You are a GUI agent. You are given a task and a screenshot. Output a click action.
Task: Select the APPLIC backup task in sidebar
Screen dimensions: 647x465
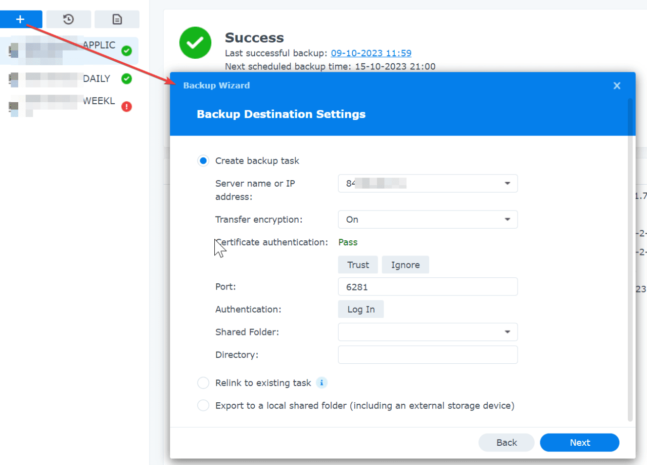pos(69,51)
